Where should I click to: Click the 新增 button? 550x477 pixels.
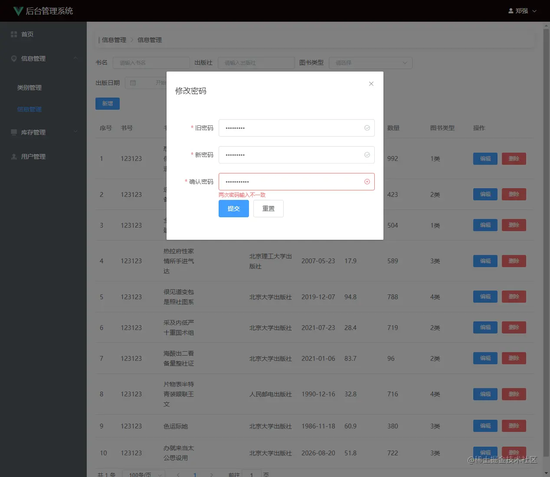coord(108,104)
